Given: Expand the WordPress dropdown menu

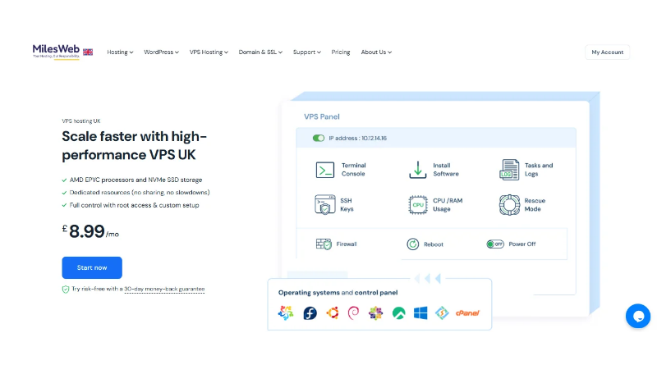Looking at the screenshot, I should tap(161, 52).
